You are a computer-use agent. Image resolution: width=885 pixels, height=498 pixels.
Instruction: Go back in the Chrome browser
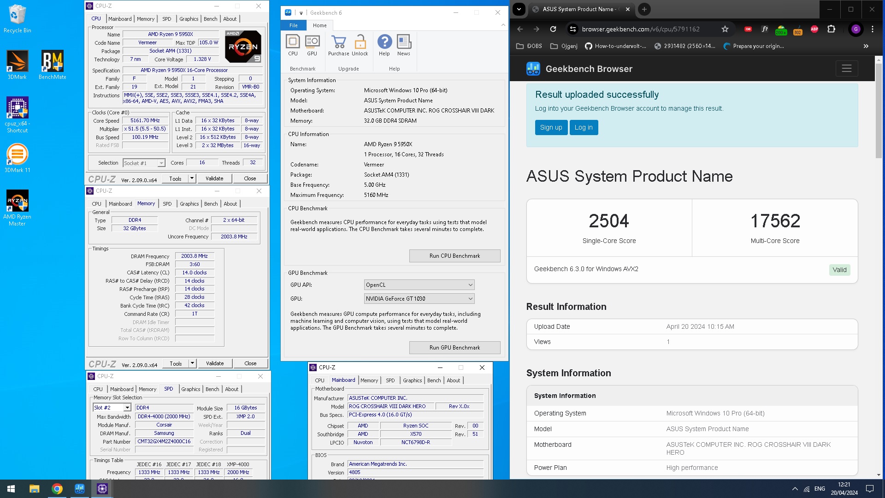click(x=520, y=29)
